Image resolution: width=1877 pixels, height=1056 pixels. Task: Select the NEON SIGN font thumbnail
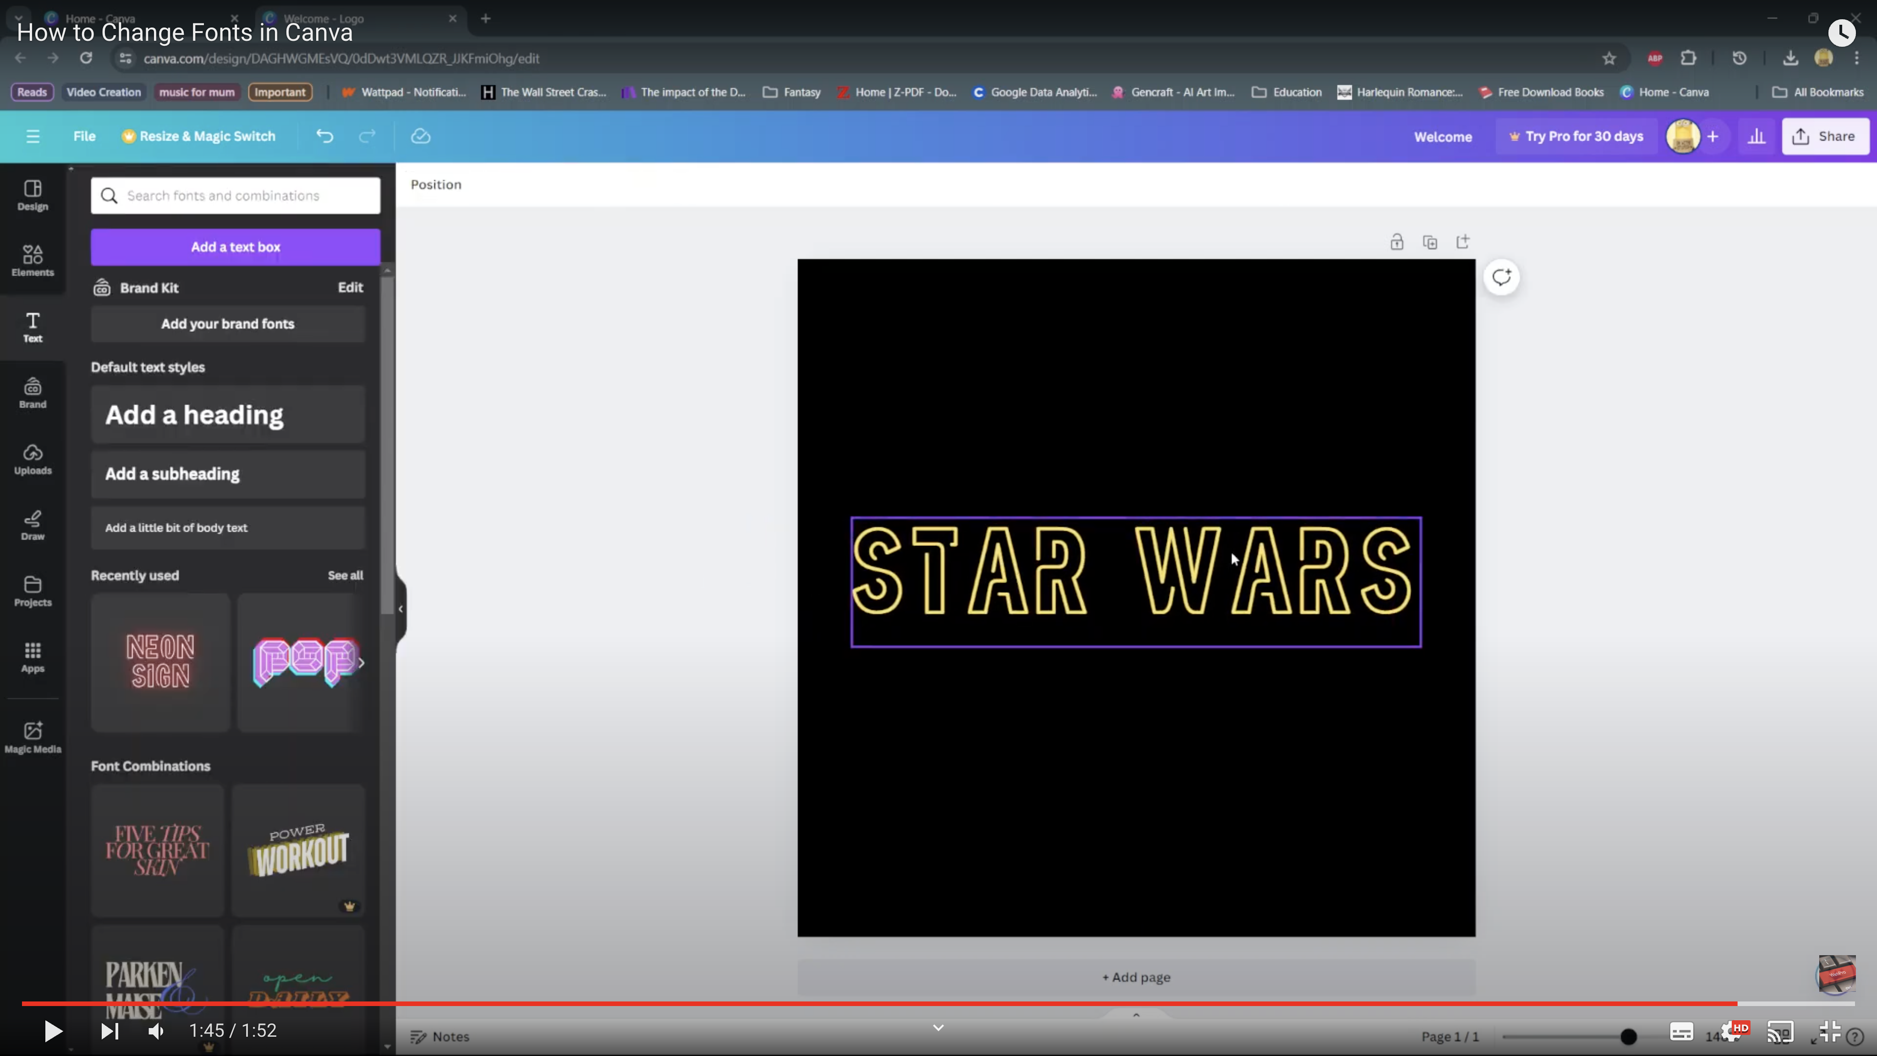pos(160,662)
